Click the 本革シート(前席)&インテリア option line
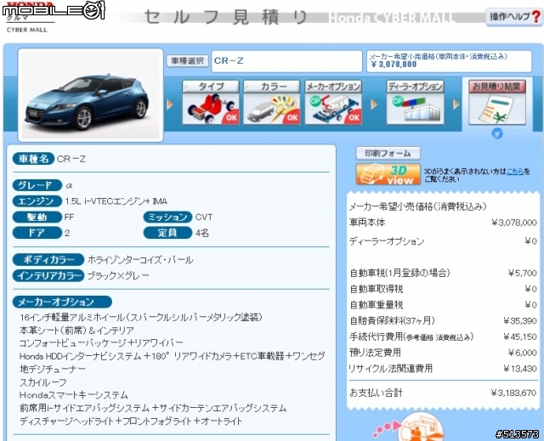 [76, 331]
